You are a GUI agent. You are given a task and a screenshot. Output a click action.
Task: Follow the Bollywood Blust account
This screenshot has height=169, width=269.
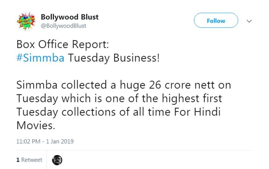coord(216,21)
